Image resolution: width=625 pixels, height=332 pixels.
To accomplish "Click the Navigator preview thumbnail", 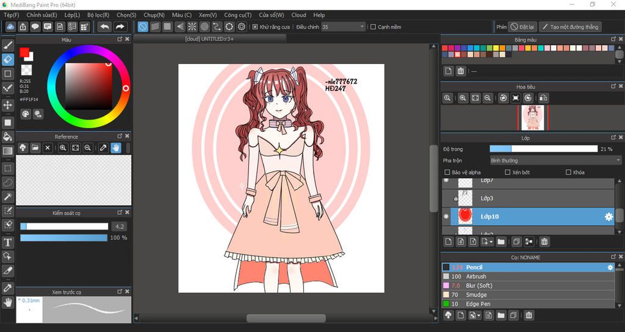I will (x=533, y=118).
